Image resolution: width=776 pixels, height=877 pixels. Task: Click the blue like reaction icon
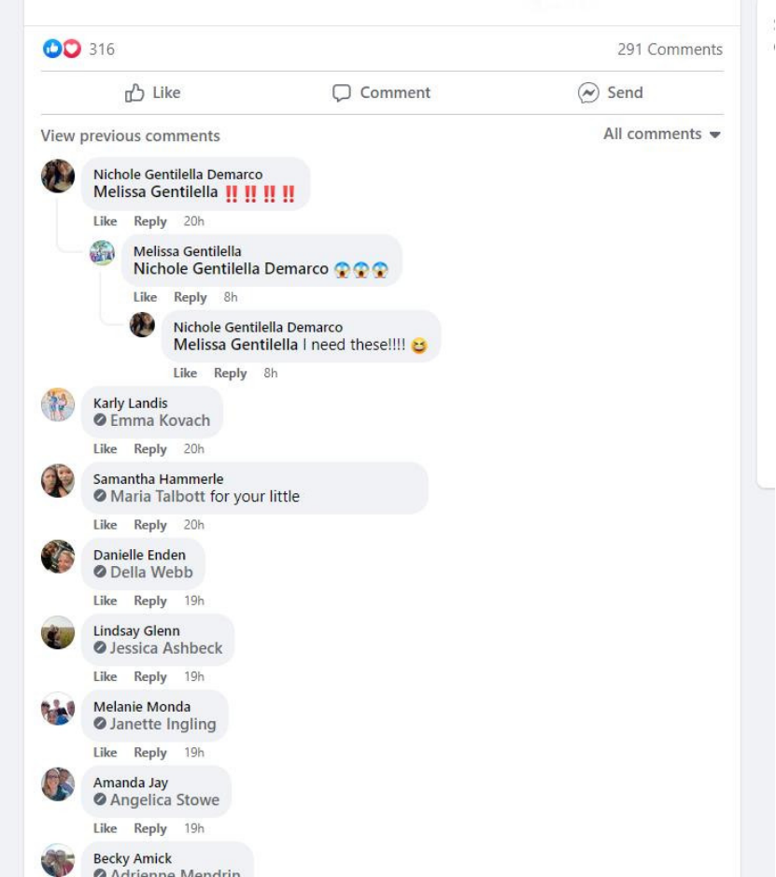point(52,50)
